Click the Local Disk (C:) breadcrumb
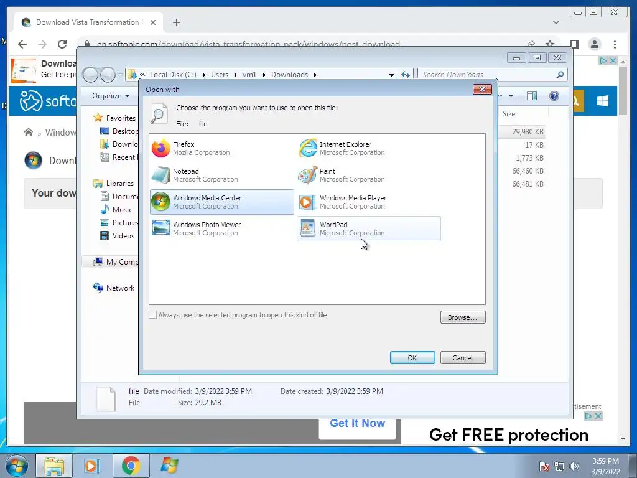 (173, 75)
